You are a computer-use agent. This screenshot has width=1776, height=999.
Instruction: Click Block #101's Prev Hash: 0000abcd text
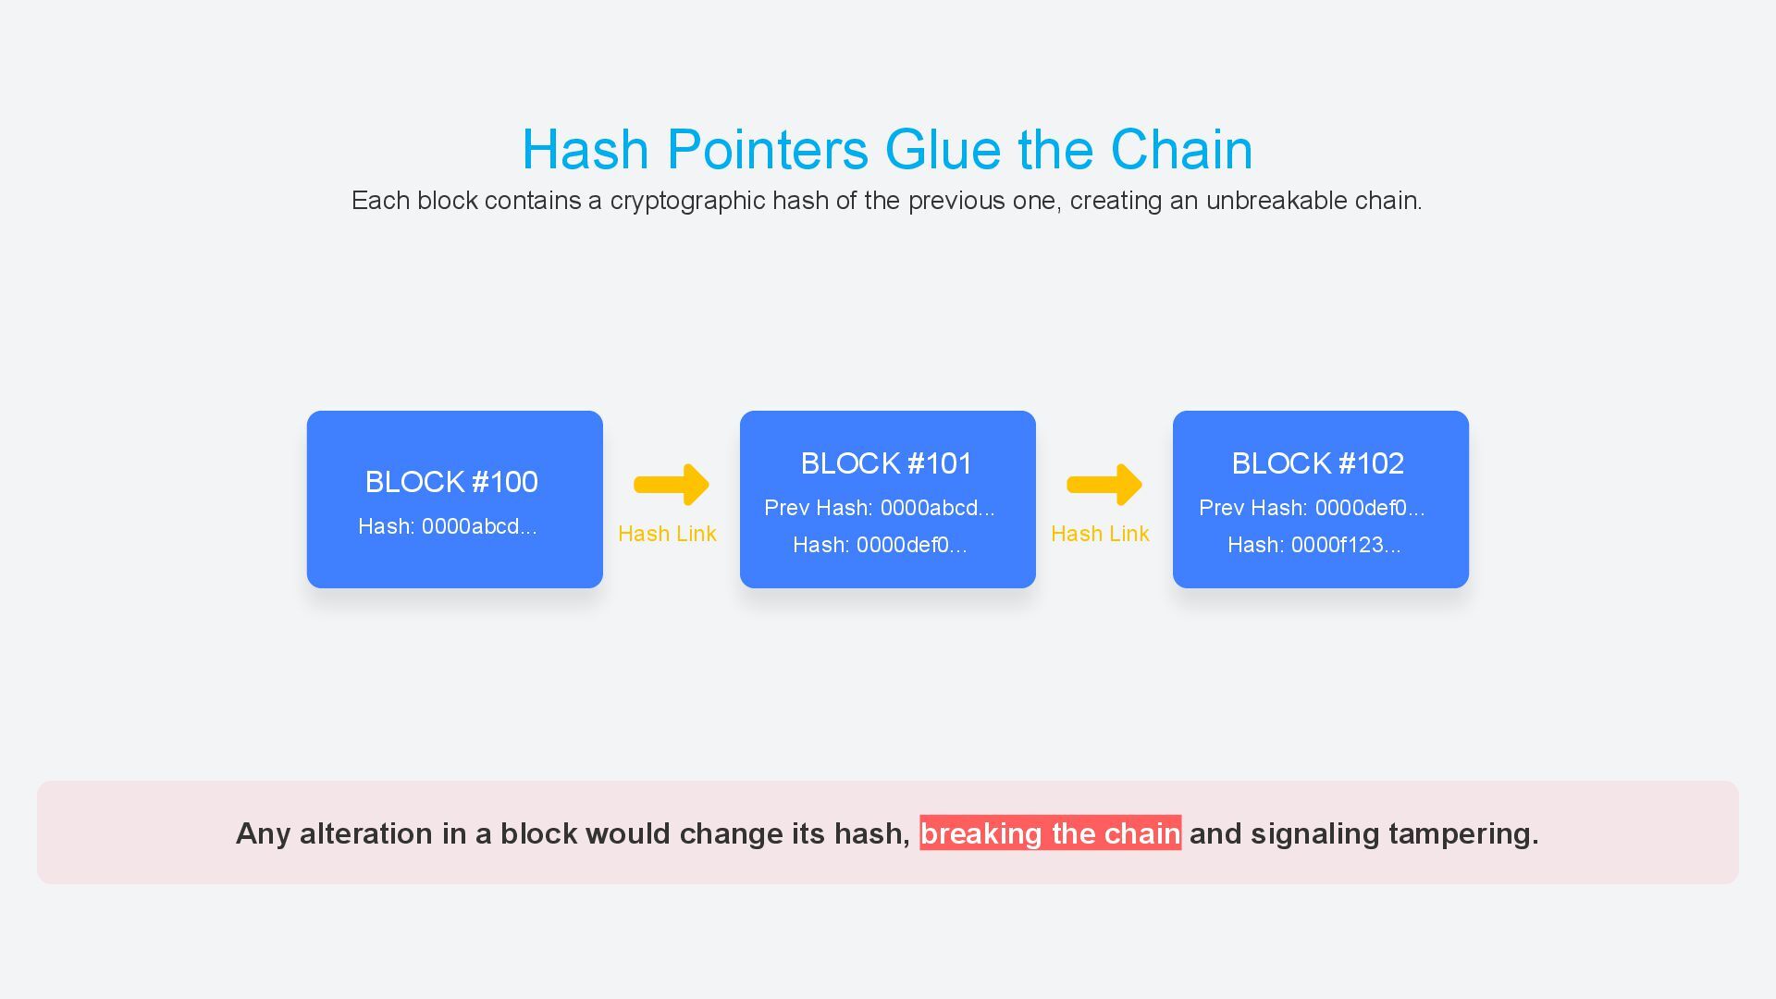[880, 508]
